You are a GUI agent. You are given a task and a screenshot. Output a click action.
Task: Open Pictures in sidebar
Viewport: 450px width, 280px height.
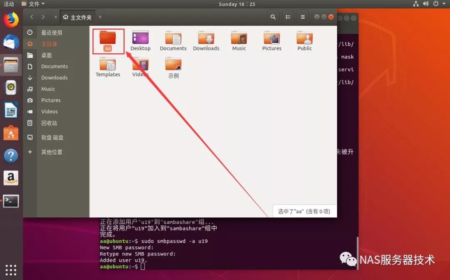pyautogui.click(x=56, y=100)
